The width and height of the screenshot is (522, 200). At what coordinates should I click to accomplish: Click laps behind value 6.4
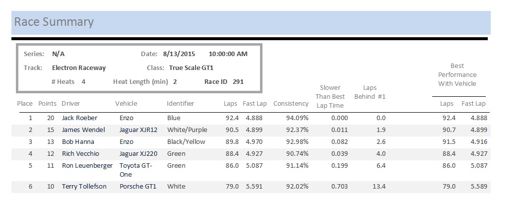[381, 166]
